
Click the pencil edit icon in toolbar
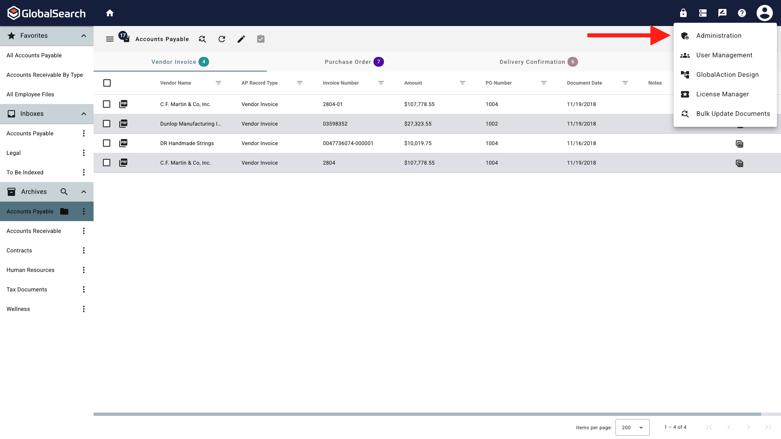[x=241, y=39]
